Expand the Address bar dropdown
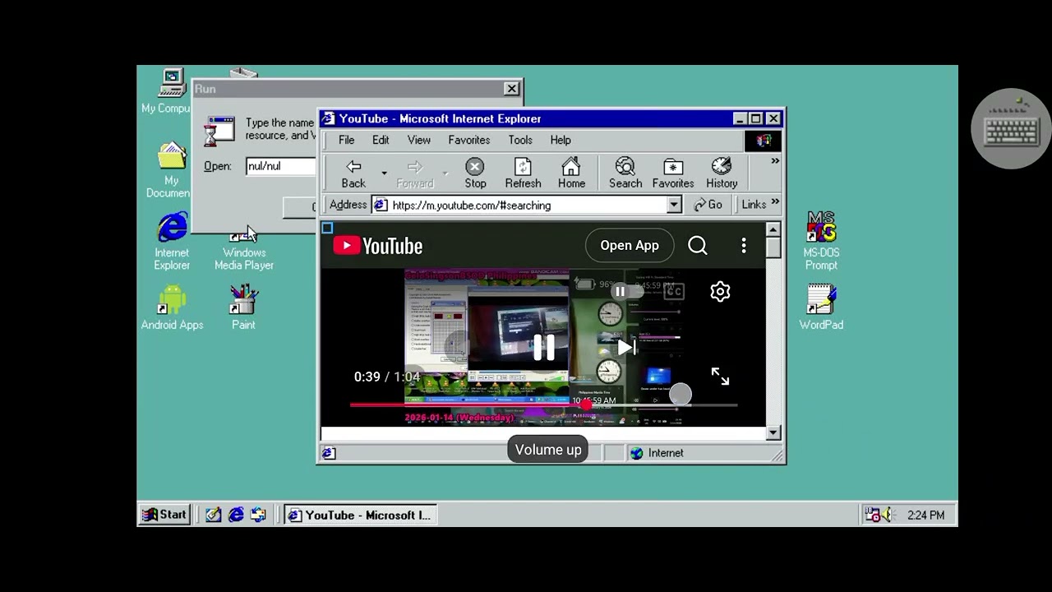 (674, 205)
